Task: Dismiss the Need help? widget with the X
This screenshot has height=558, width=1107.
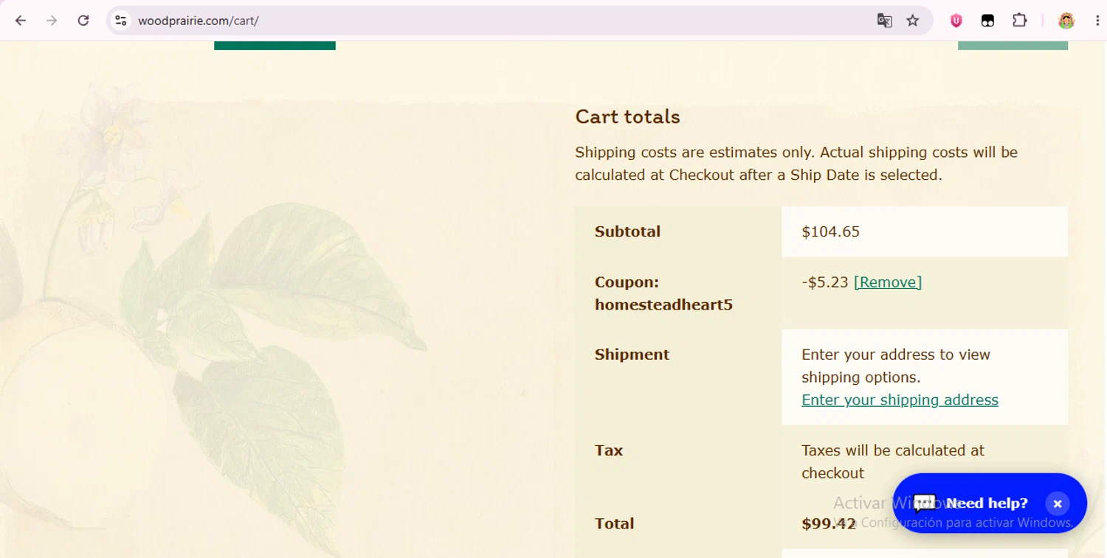Action: pos(1057,503)
